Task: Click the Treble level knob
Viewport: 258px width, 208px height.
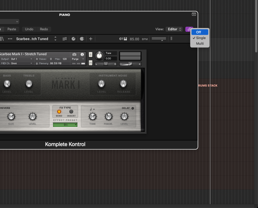Action: [29, 84]
